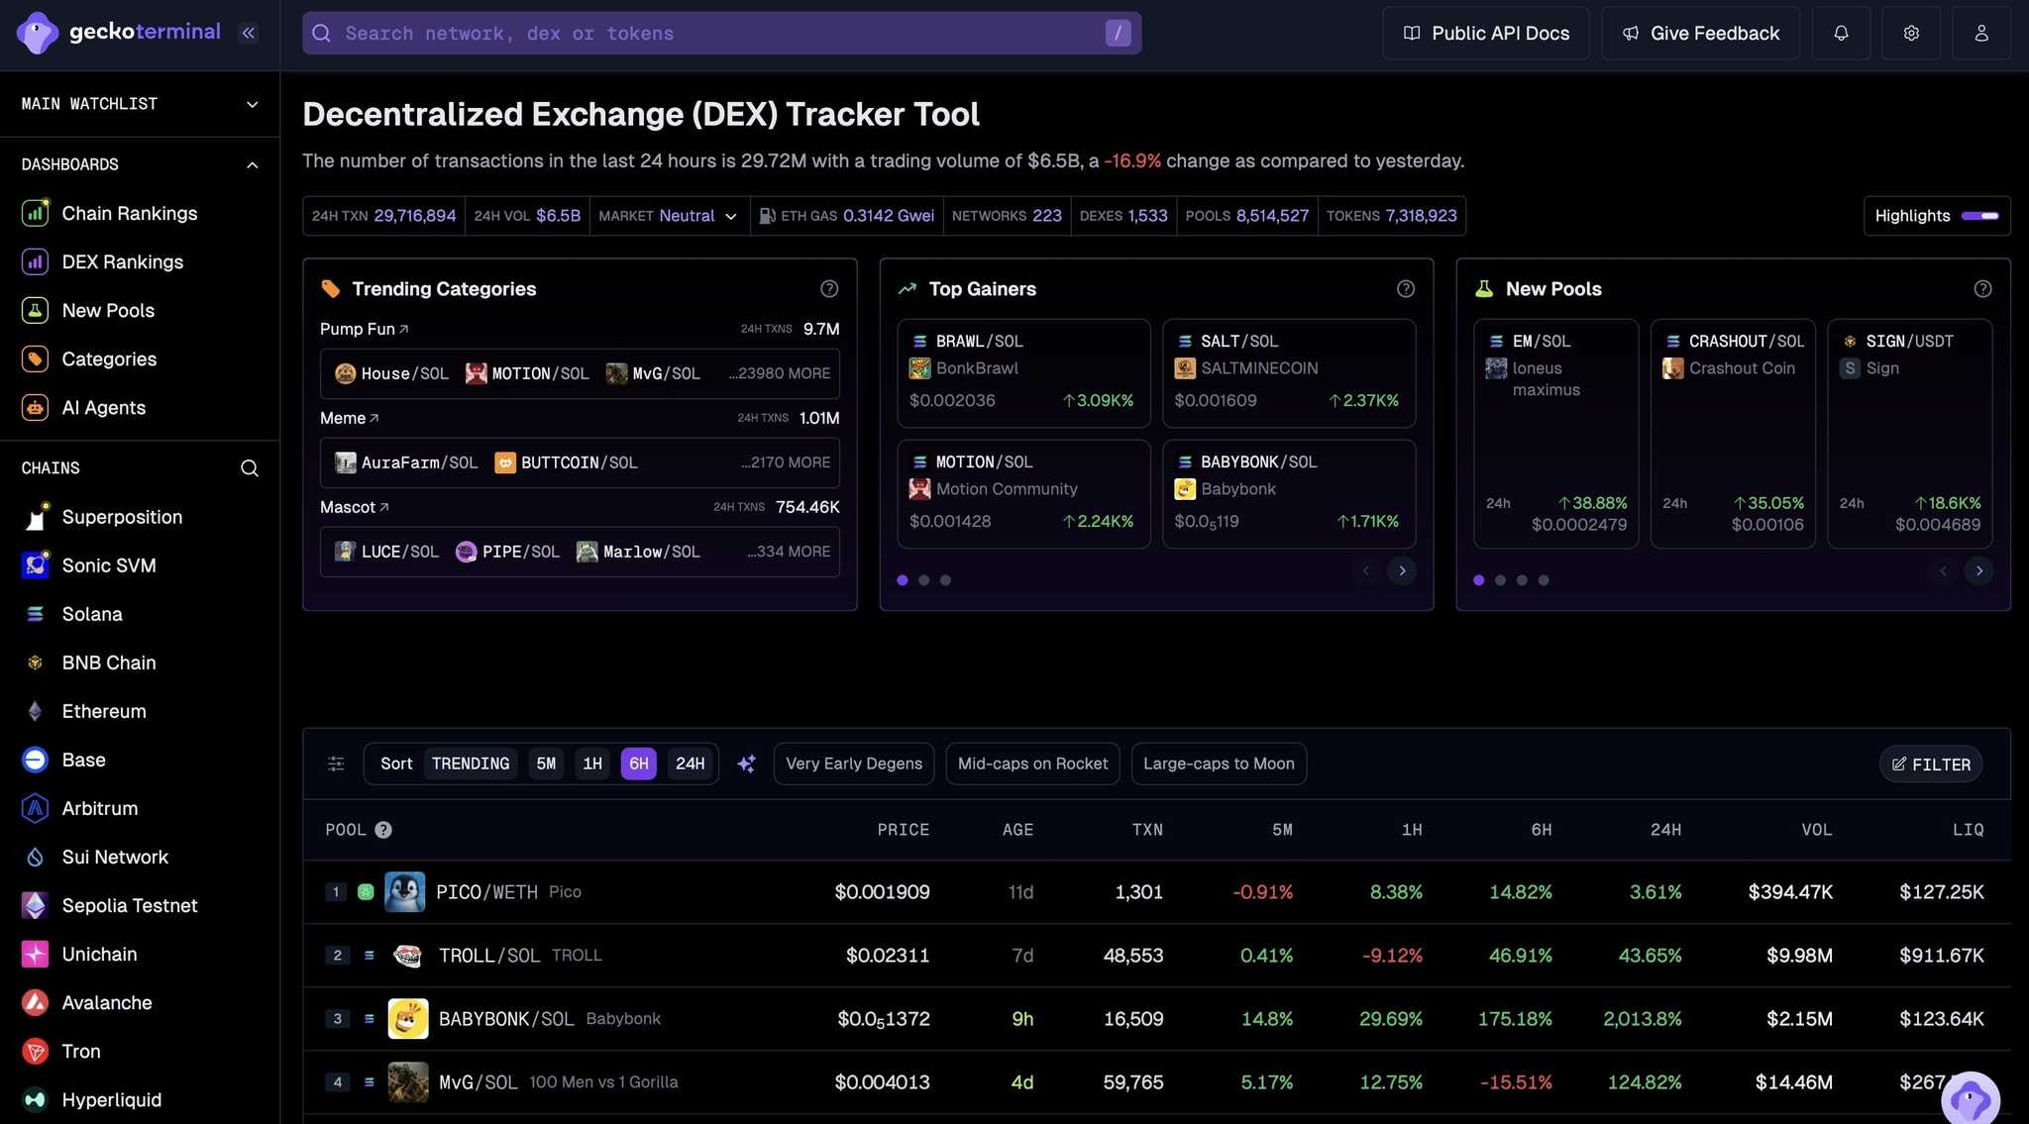Click DEX Rankings sidebar icon
The image size is (2029, 1124).
tap(35, 261)
